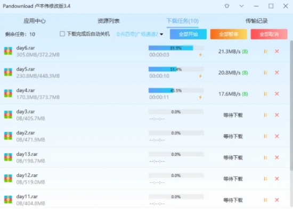Click the 21.3MB/s speed value
This screenshot has width=293, height=209.
[x=230, y=52]
